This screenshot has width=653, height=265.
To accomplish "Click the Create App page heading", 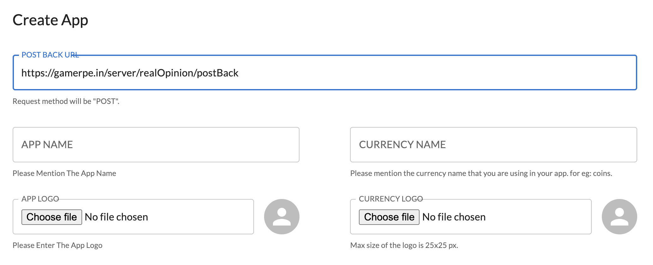I will click(50, 20).
